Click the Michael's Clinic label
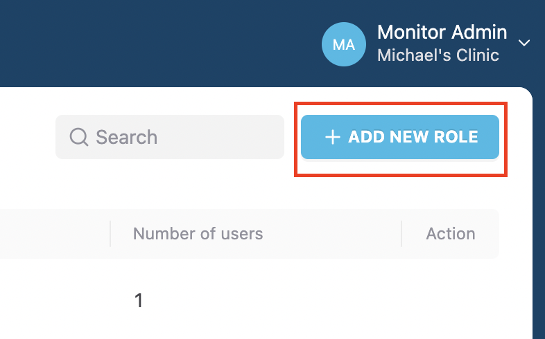 (x=438, y=55)
